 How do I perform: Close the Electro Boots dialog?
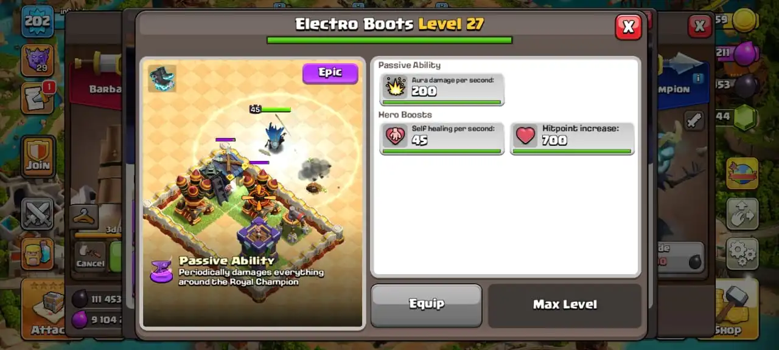tap(628, 27)
